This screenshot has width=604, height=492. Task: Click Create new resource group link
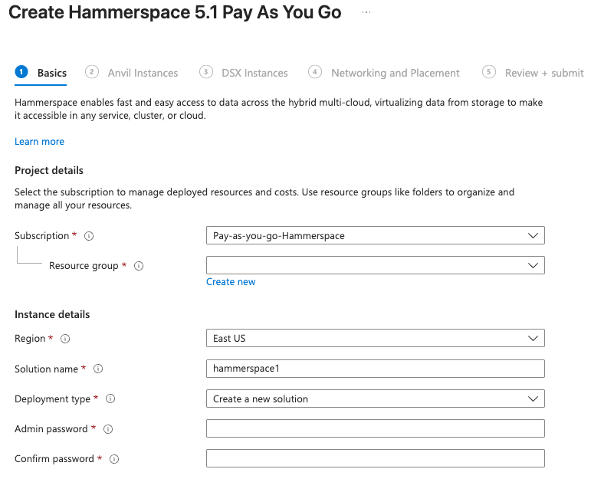[x=231, y=282]
